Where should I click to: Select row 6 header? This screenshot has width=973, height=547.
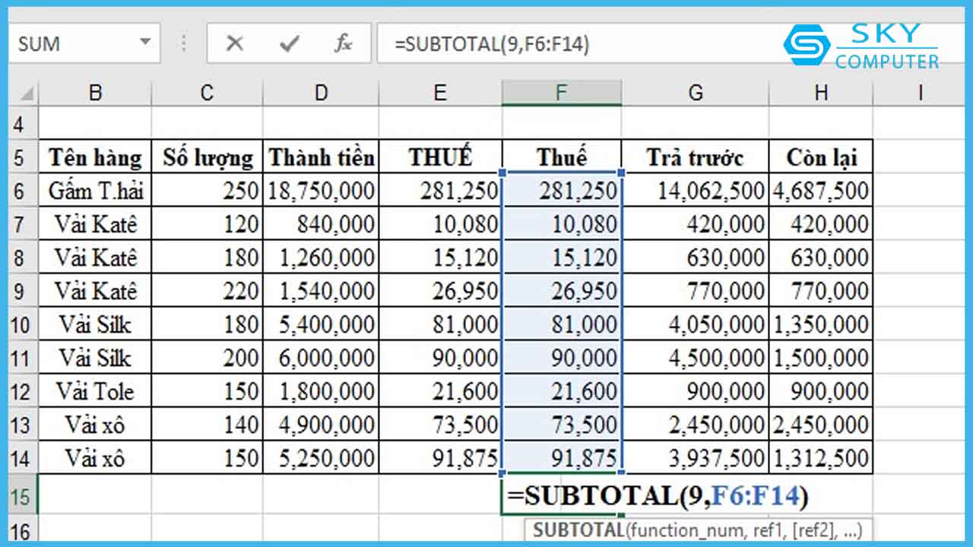(x=23, y=190)
